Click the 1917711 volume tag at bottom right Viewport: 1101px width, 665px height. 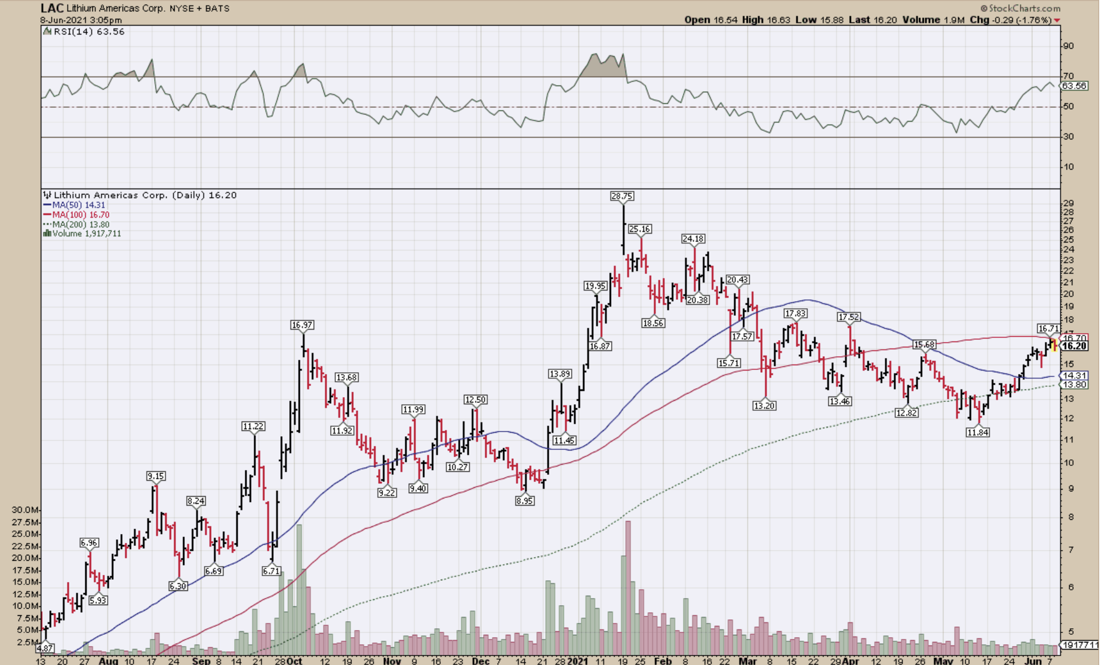pos(1078,645)
